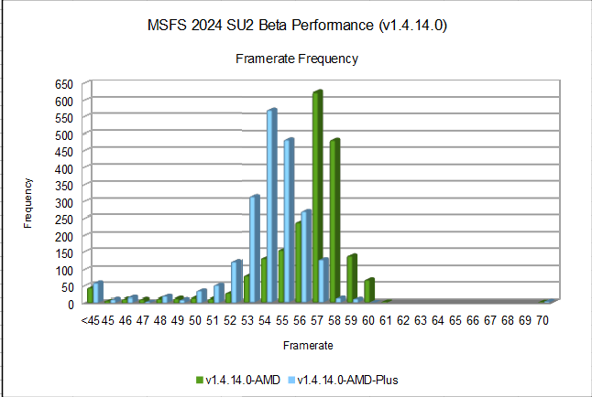This screenshot has width=592, height=397.
Task: Click the blue bar at framerate 50
Action: [x=202, y=296]
